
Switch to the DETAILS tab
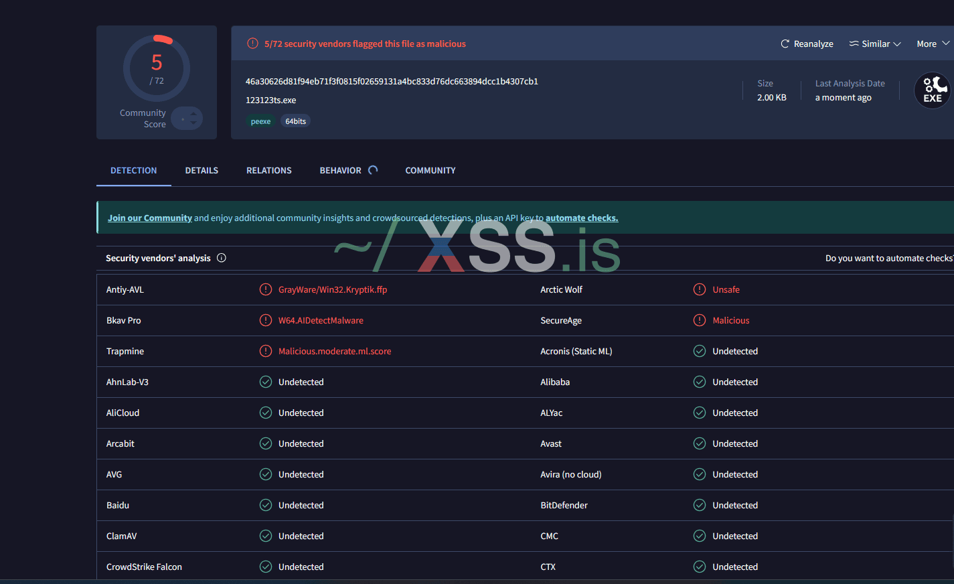pos(202,170)
